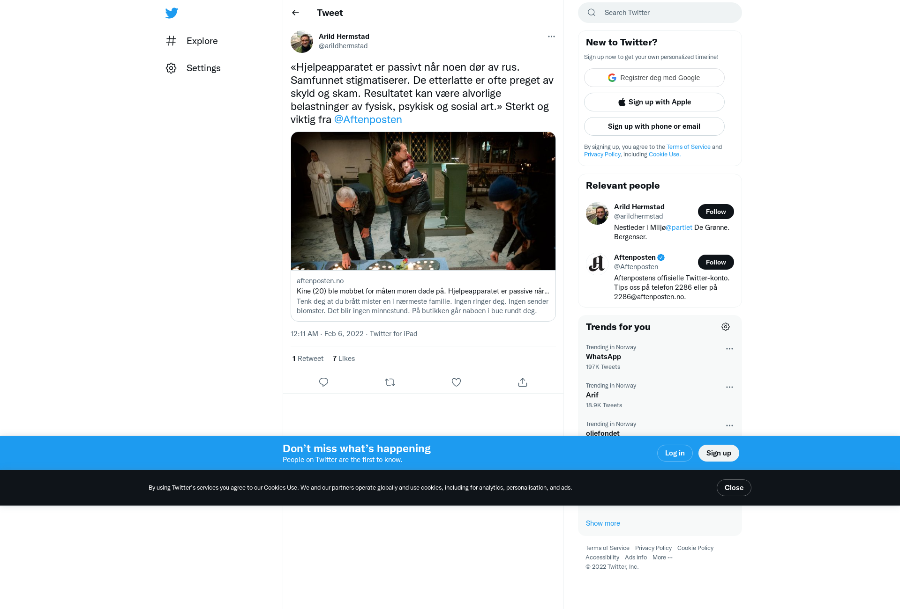Follow Arild Hermstad
Screen dimensions: 900x609
point(716,212)
